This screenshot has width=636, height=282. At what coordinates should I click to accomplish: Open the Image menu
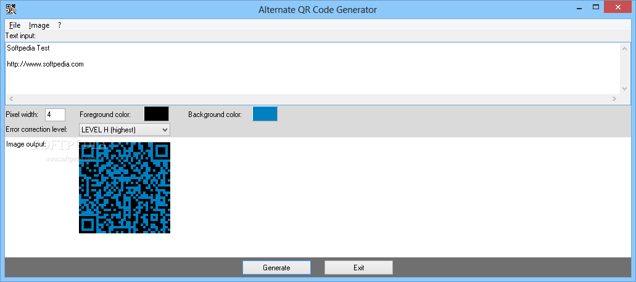tap(39, 25)
